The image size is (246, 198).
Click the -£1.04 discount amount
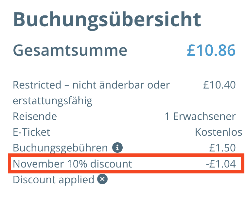pos(221,164)
